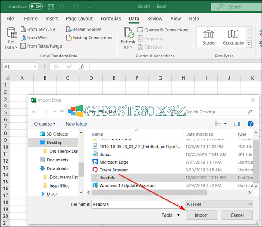Open the Page Layout tab

[79, 18]
